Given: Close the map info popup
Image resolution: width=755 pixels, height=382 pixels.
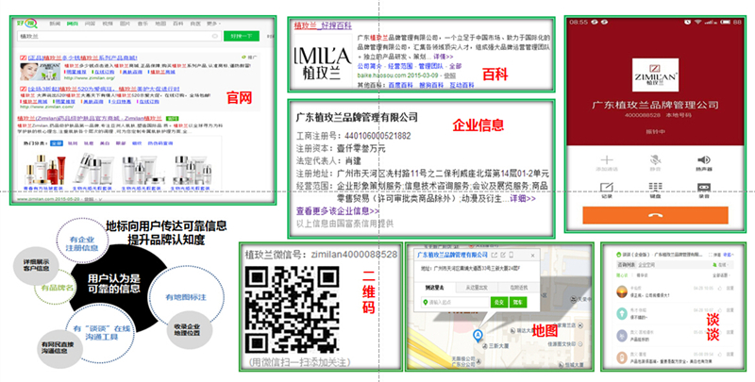Looking at the screenshot, I should [x=532, y=255].
